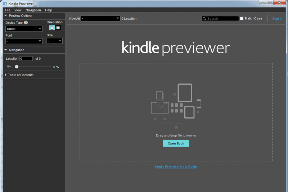This screenshot has width=288, height=192.
Task: Minimize the Kindle Previewer window
Action: tap(263, 3)
